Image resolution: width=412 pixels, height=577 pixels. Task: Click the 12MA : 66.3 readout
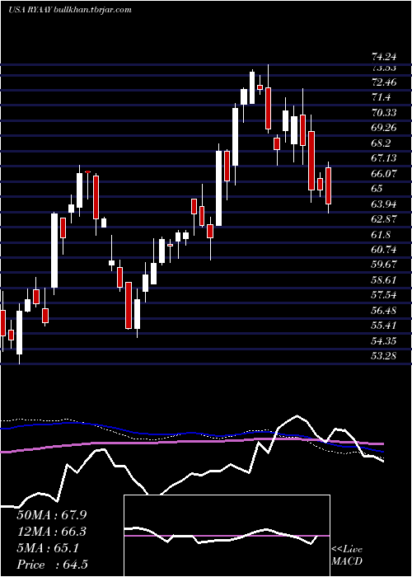(52, 532)
